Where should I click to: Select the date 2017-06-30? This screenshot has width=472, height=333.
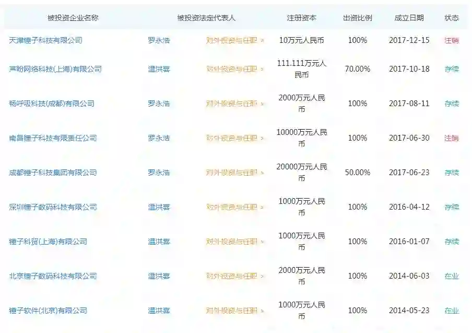tap(409, 138)
